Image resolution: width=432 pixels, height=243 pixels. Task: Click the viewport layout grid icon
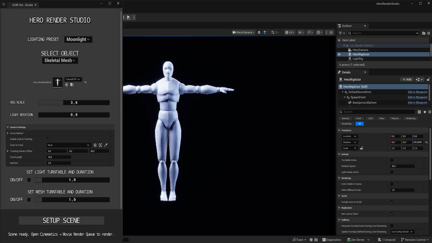(331, 32)
